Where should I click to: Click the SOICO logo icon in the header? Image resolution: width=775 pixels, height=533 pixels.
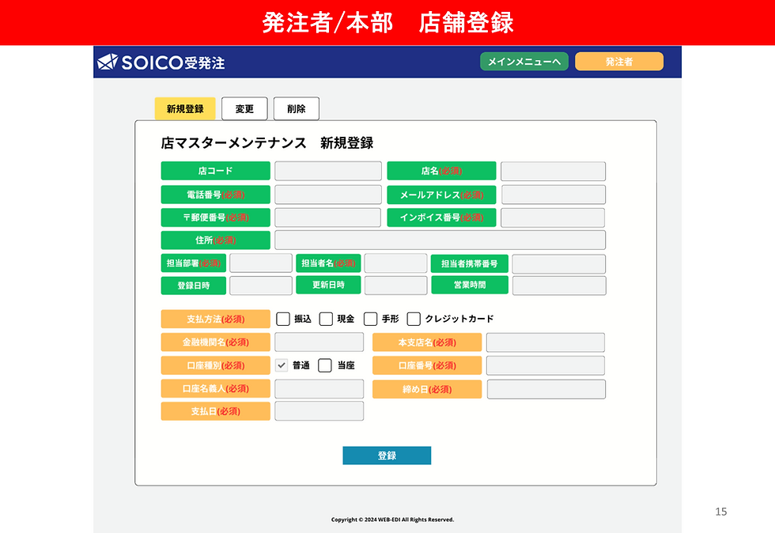108,62
